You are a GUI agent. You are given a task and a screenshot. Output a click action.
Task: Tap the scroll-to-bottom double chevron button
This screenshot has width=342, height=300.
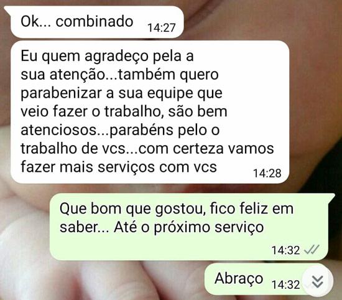coord(318,282)
